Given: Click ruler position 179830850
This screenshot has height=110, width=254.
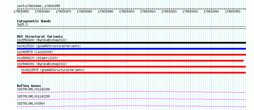Looking at the screenshot, I should [21, 11].
